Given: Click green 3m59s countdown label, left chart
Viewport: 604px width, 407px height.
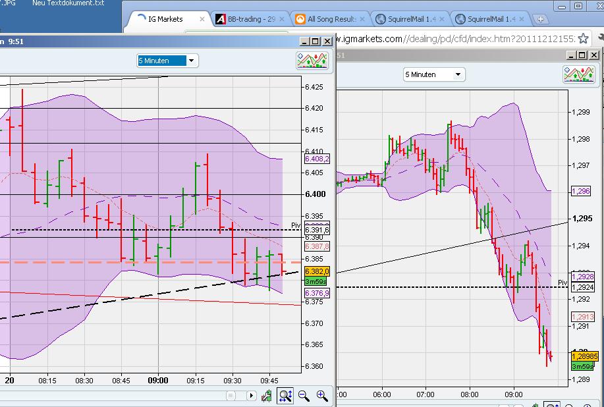Looking at the screenshot, I should [316, 281].
